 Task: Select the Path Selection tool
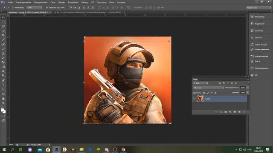click(3, 89)
